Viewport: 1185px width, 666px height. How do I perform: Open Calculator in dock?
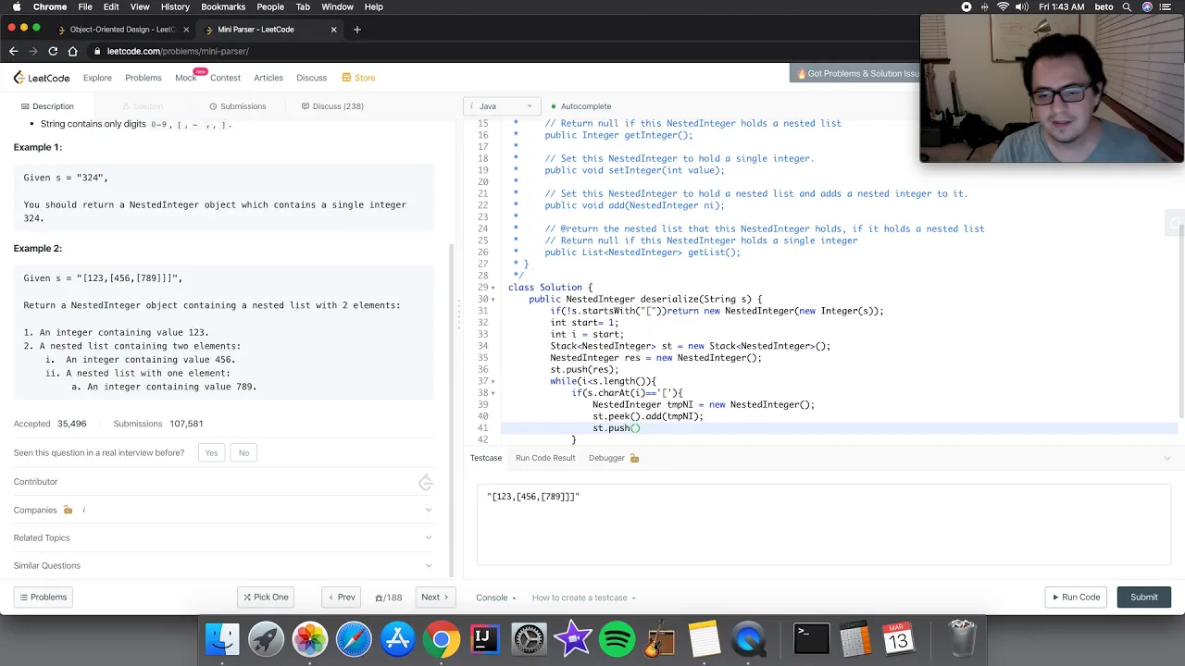click(855, 639)
